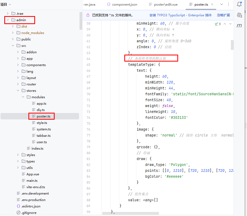Click the 忽略扩展 link
This screenshot has height=216, width=247.
coord(223,15)
